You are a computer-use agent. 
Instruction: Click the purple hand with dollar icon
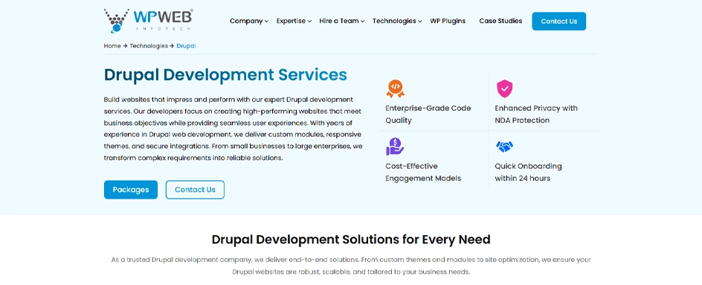point(394,147)
